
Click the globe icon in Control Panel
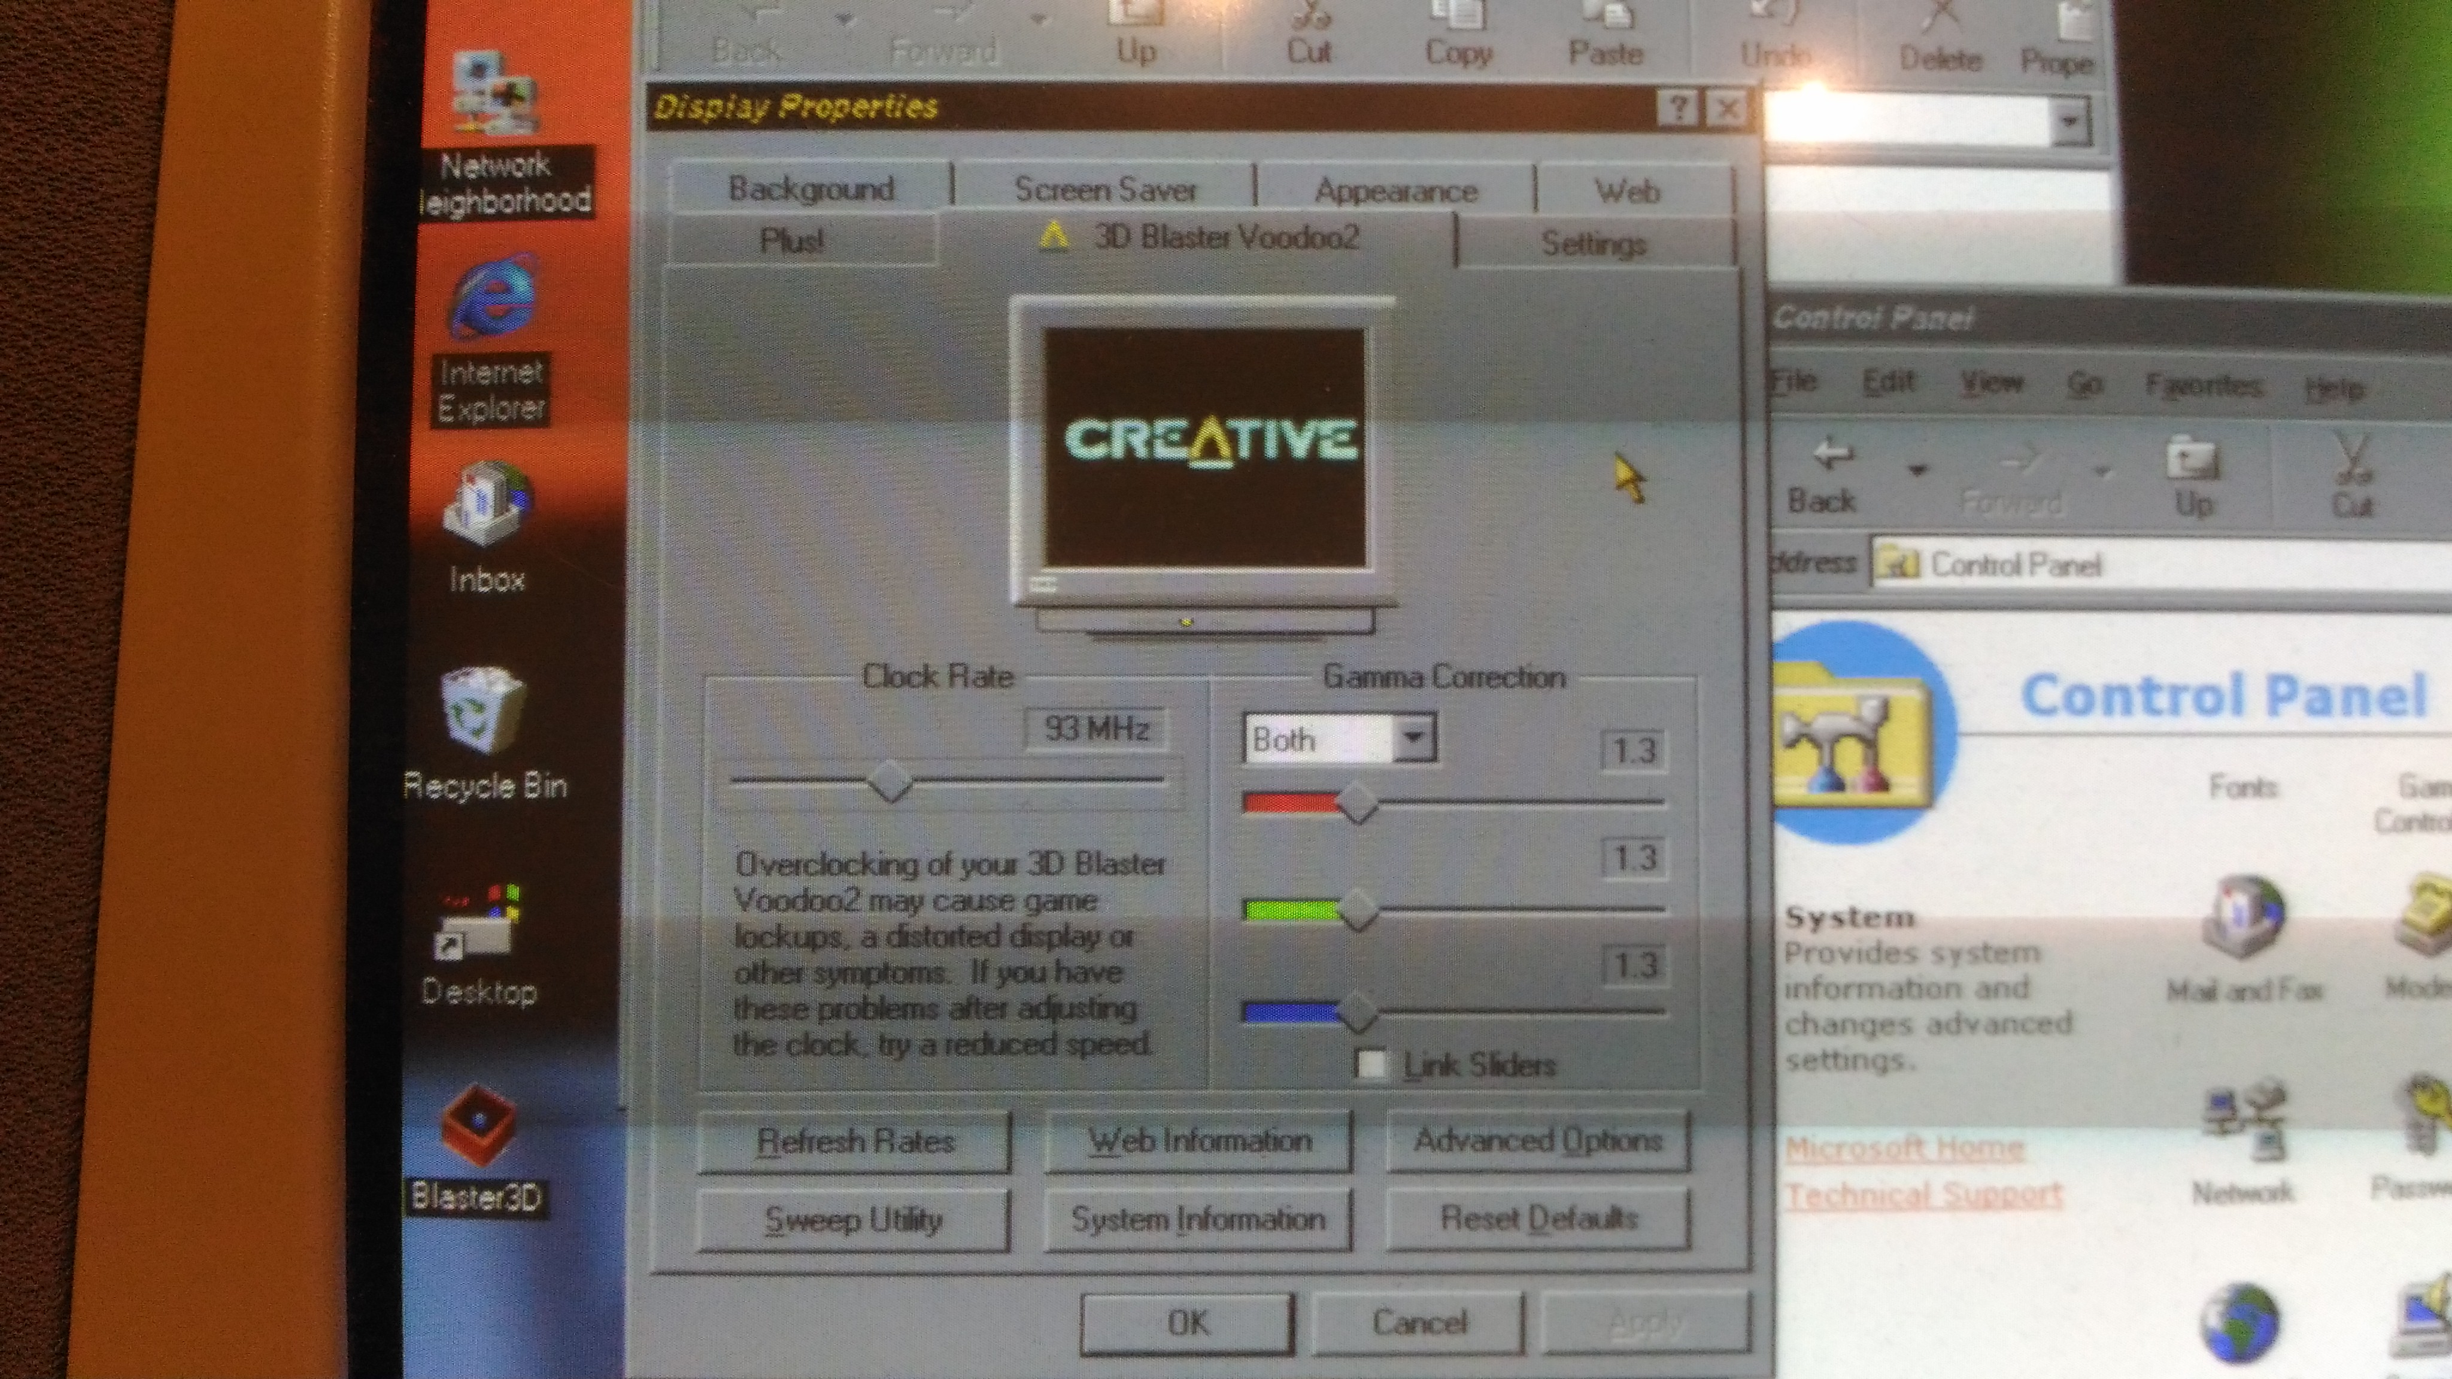pos(2239,1324)
